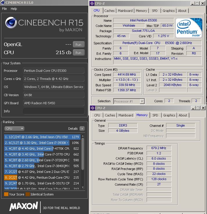Click the Command Rate value 2T

(x=159, y=184)
